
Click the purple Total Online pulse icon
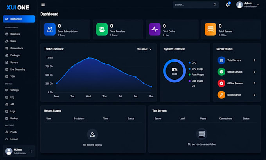pos(155,29)
